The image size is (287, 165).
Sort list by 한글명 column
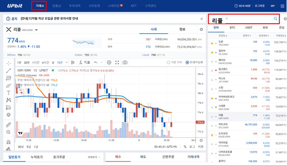[x=223, y=36]
